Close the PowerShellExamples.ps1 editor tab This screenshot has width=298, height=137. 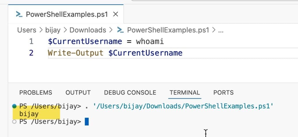click(x=116, y=14)
